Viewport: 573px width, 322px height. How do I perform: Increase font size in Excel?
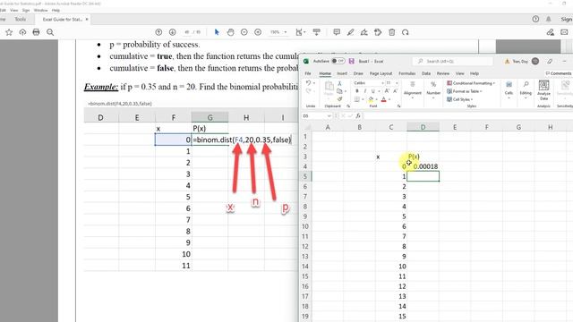point(387,91)
